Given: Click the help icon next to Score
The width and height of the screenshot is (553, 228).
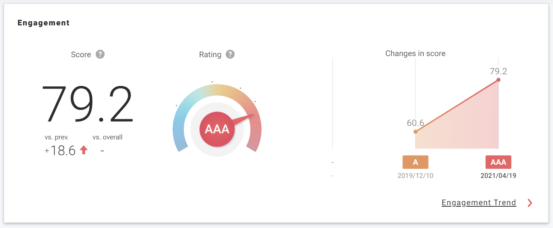Looking at the screenshot, I should coord(100,54).
